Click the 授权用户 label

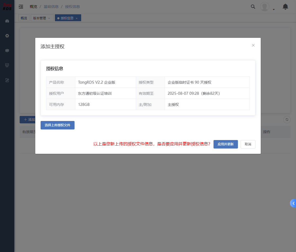point(56,93)
